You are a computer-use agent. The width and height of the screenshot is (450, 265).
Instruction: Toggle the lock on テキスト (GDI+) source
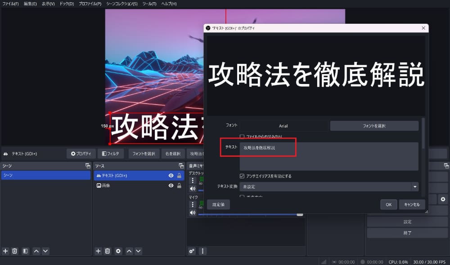pyautogui.click(x=179, y=175)
